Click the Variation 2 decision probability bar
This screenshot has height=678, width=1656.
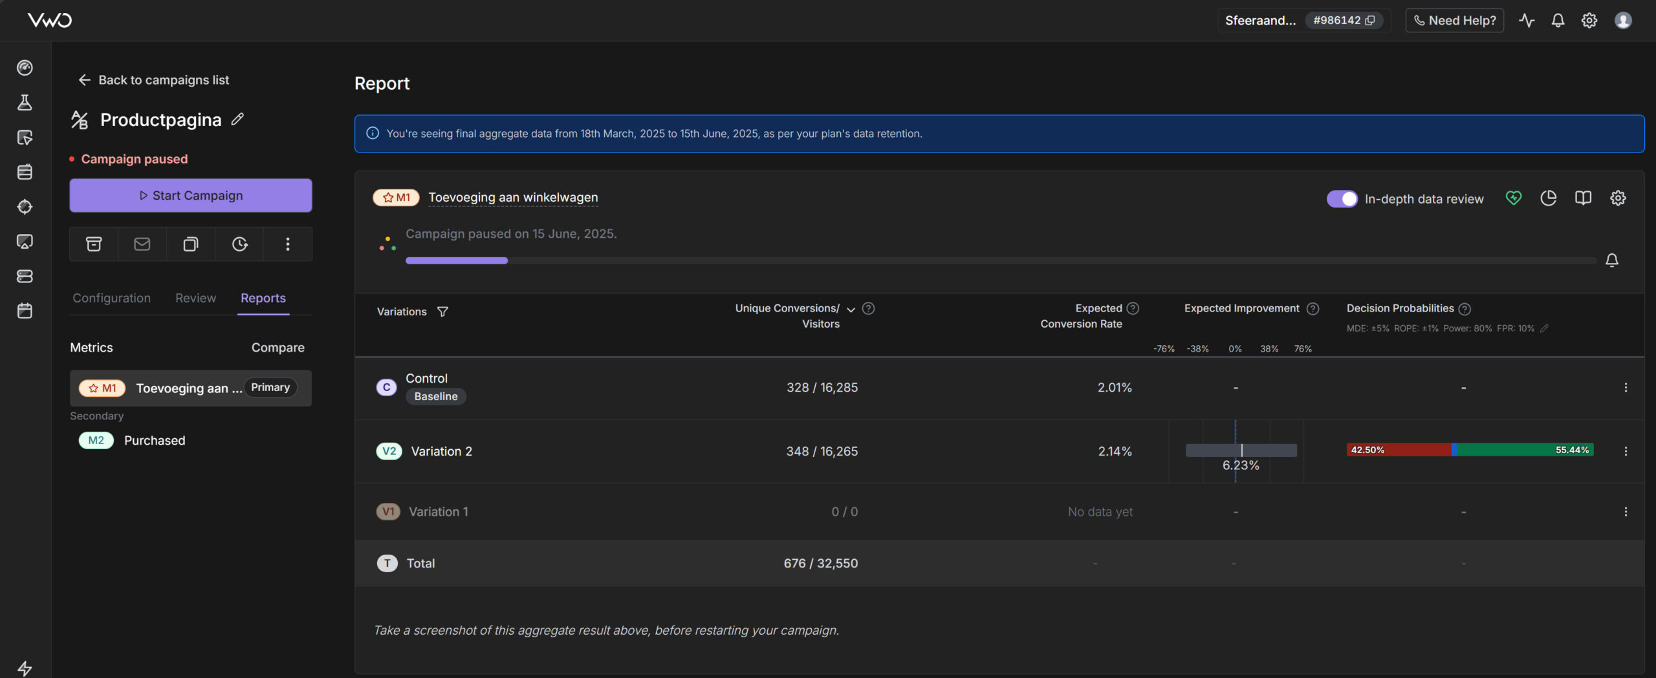pos(1470,450)
